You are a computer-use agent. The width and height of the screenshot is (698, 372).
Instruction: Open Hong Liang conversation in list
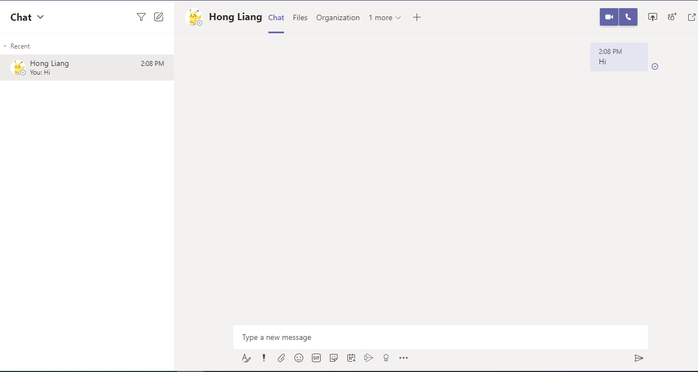coord(87,68)
